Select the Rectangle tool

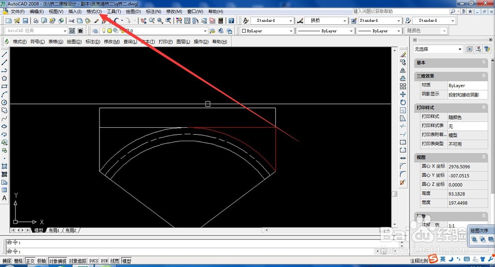click(x=4, y=86)
